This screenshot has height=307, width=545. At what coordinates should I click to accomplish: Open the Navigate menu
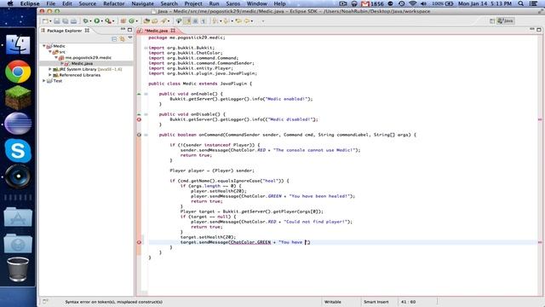tap(142, 3)
